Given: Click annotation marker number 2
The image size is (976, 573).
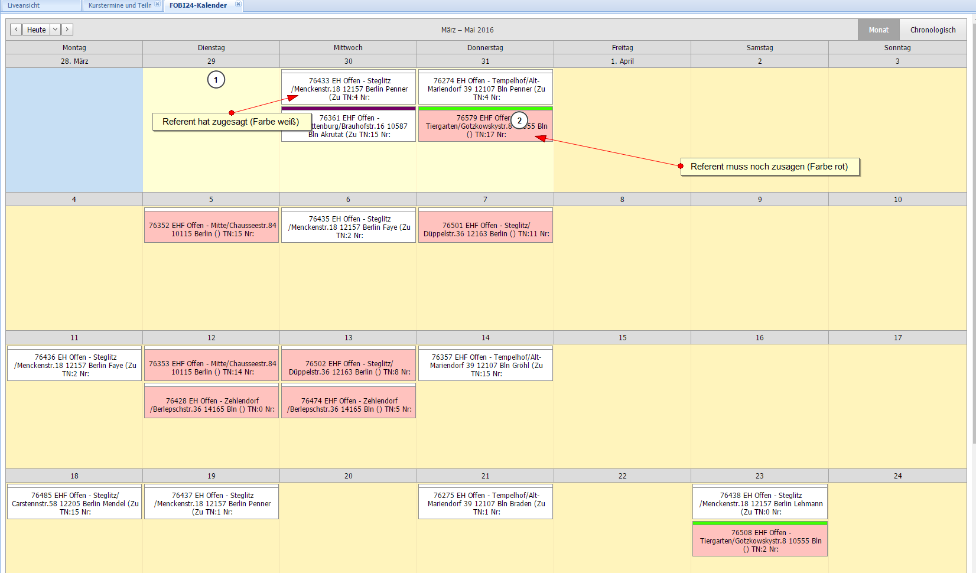Looking at the screenshot, I should pyautogui.click(x=519, y=121).
